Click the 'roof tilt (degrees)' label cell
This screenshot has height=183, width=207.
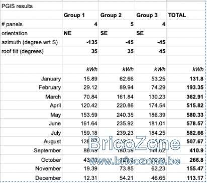[x=31, y=51]
